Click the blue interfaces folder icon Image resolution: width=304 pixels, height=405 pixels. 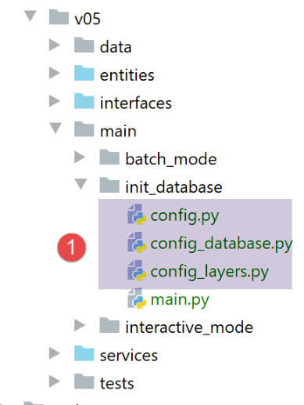tap(84, 101)
